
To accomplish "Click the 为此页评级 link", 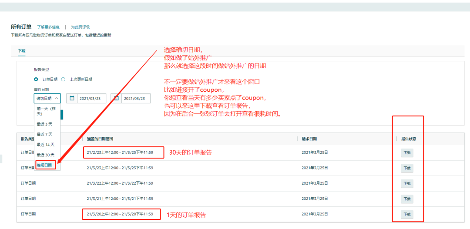I will tap(81, 27).
